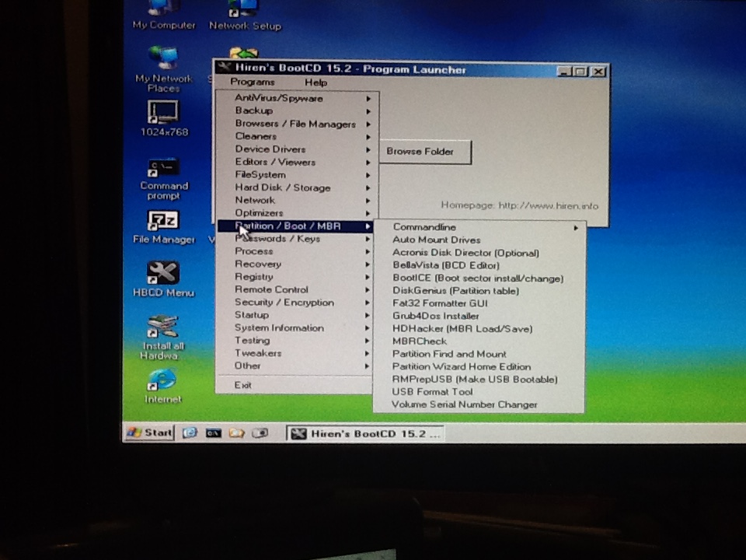
Task: Select the 1024x768 resolution desktop icon
Action: coord(164,118)
